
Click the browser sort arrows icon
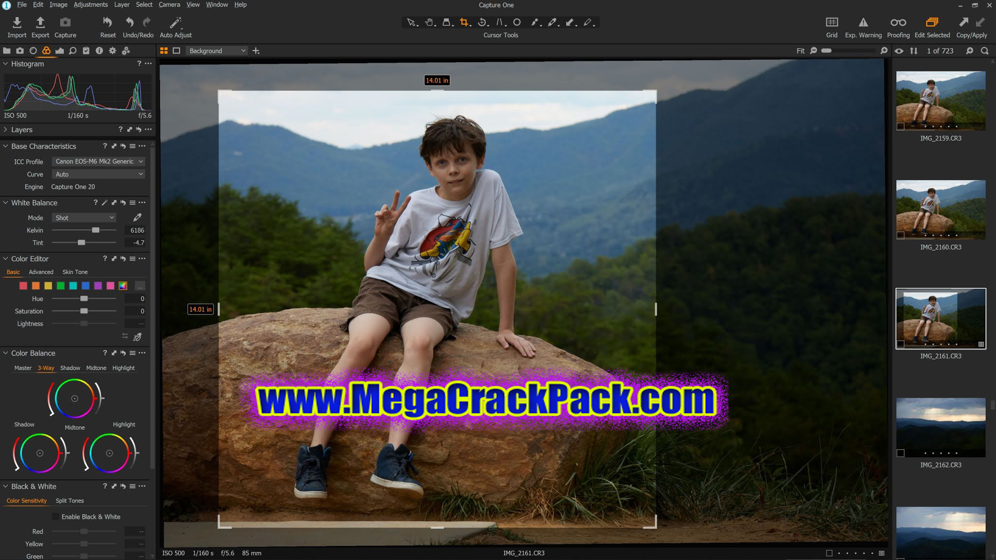[x=914, y=51]
